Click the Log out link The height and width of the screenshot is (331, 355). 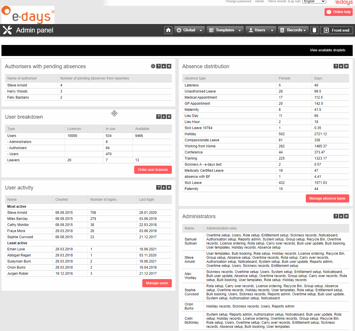point(294,1)
